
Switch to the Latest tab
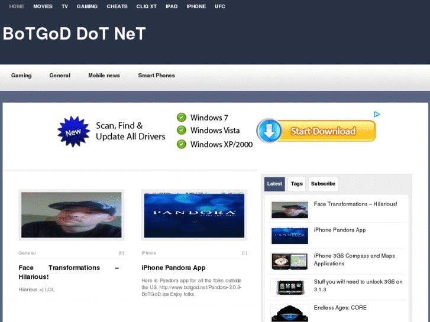point(274,184)
